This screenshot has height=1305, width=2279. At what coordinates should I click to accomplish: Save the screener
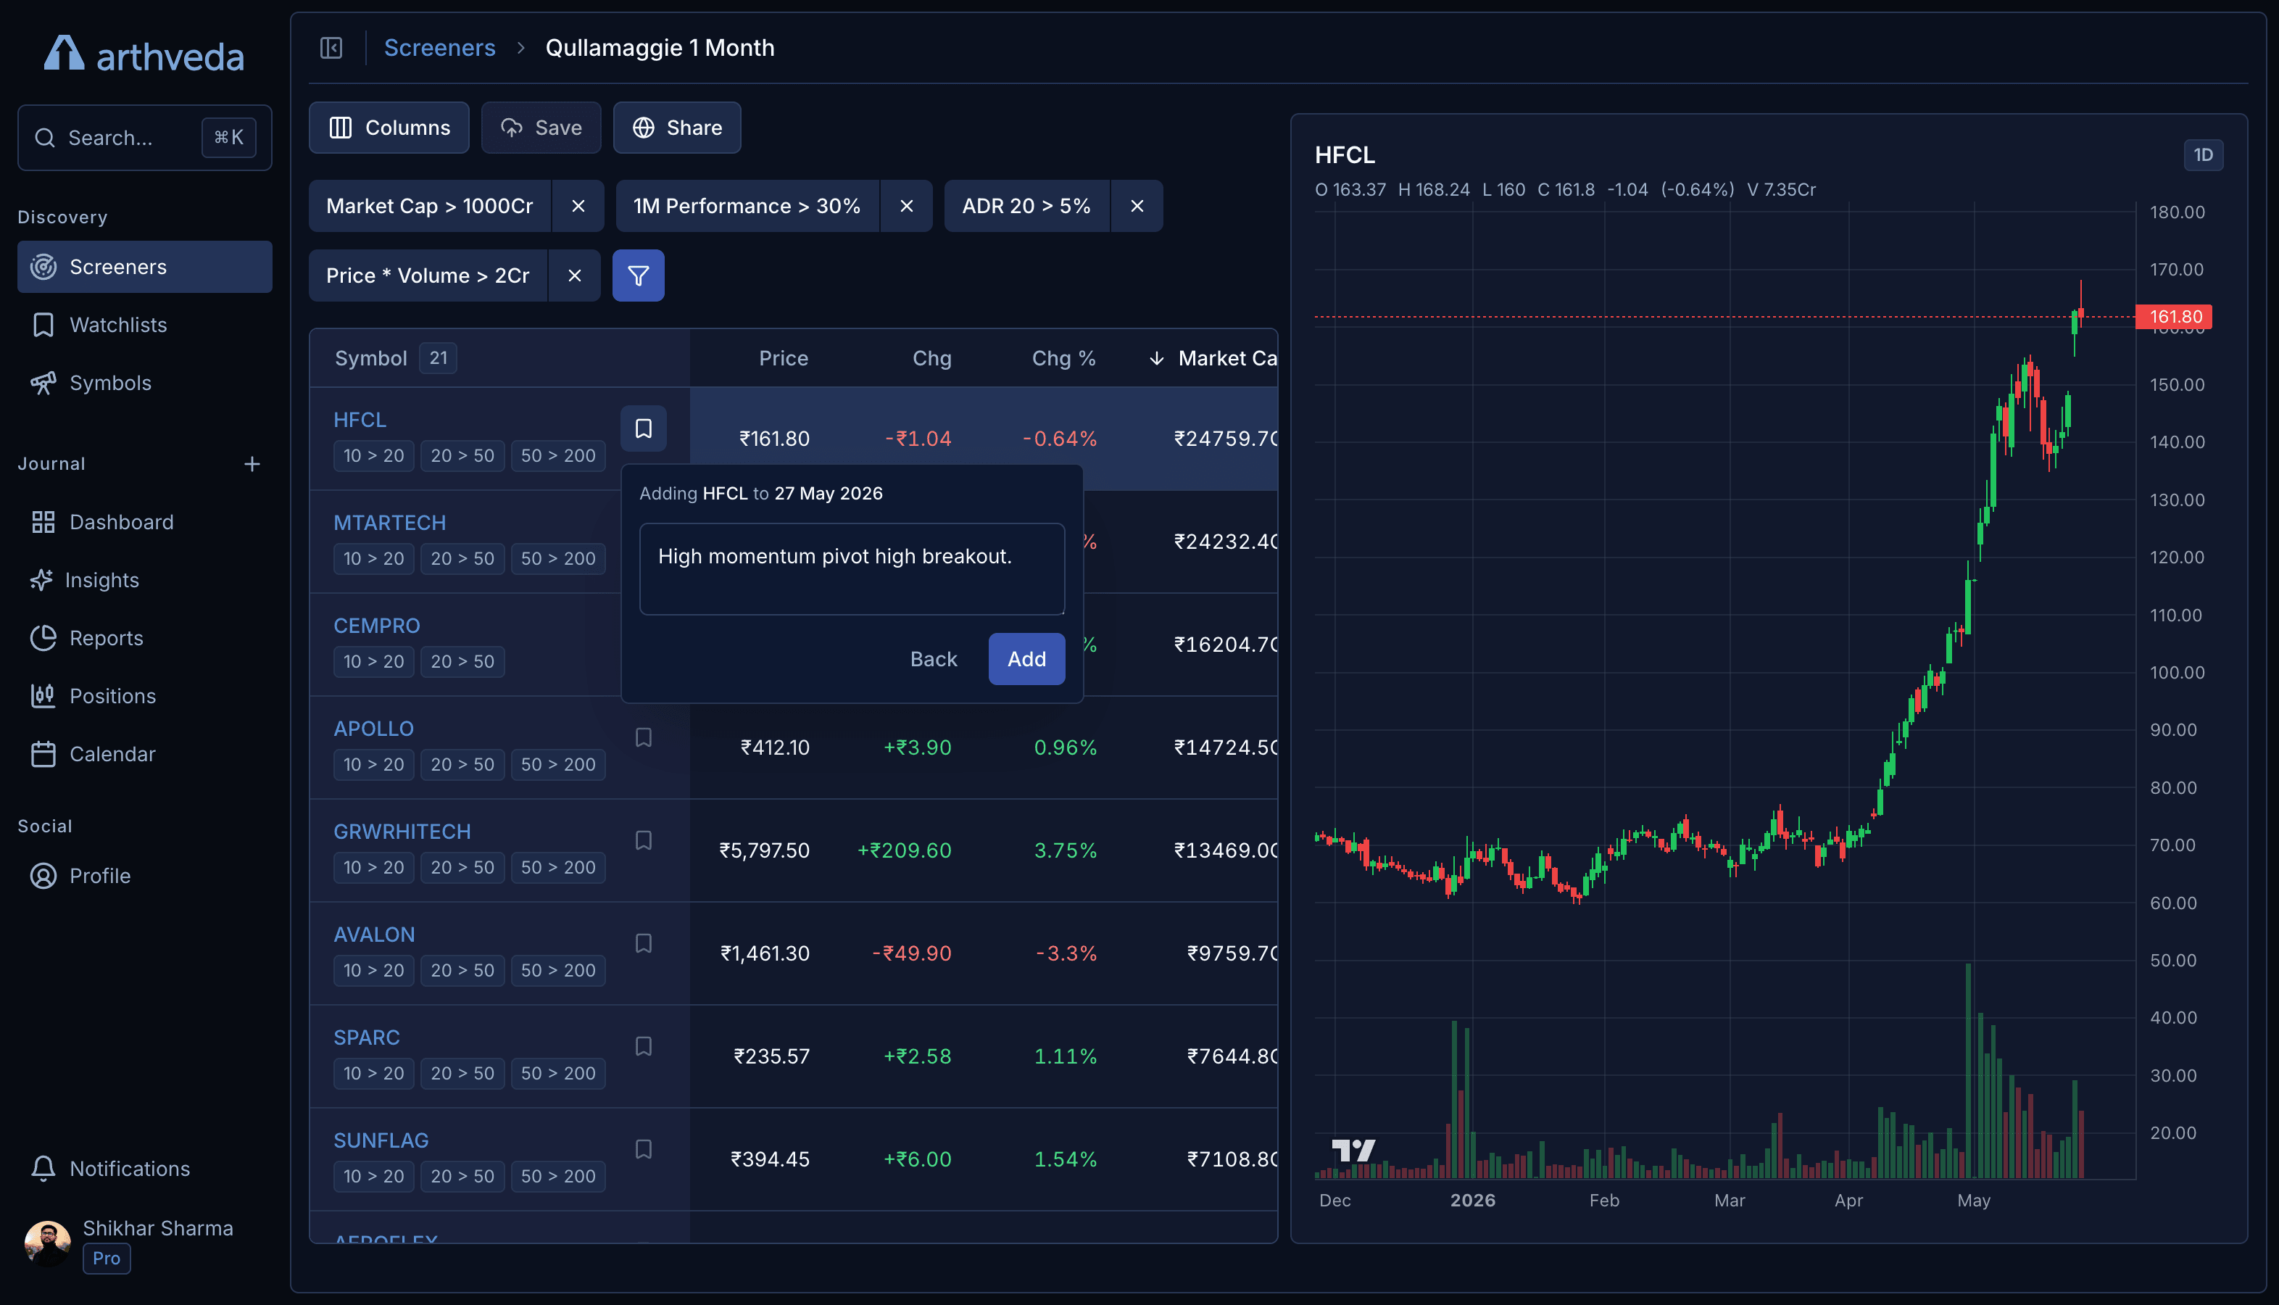tap(541, 128)
